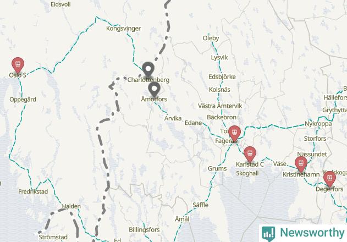Click the Fredrikstad label on map
The width and height of the screenshot is (347, 242).
(33, 191)
